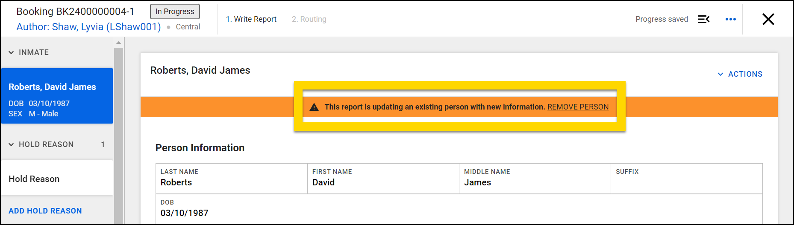Click the Person Information heading
This screenshot has height=225, width=794.
coord(200,148)
